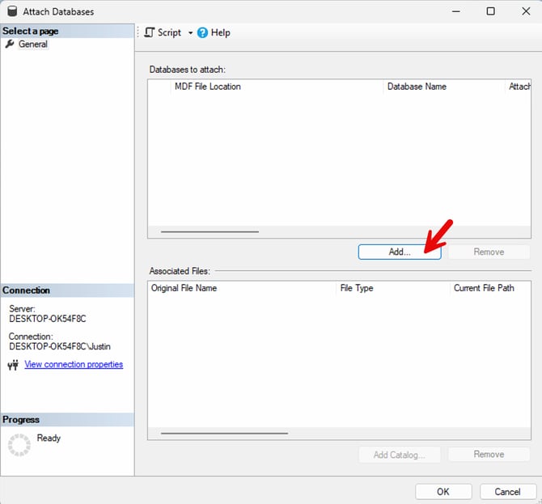Image resolution: width=542 pixels, height=504 pixels.
Task: Maximize the Attach Databases window
Action: pos(490,11)
